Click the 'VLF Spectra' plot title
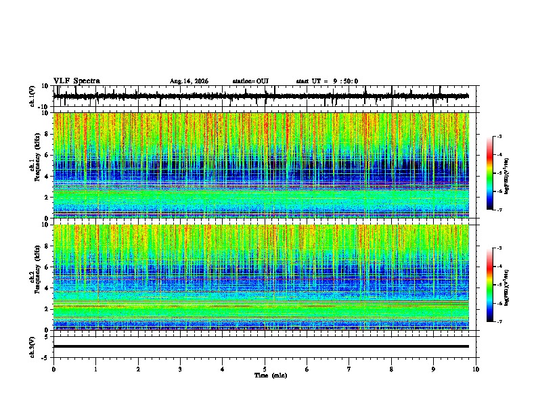The image size is (536, 414). click(x=76, y=81)
